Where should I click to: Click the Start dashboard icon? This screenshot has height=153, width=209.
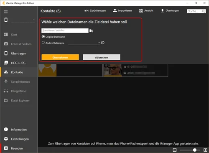tap(6, 34)
